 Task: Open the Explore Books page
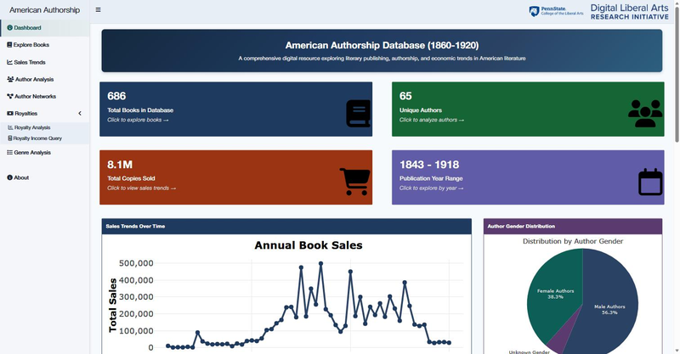pos(45,45)
